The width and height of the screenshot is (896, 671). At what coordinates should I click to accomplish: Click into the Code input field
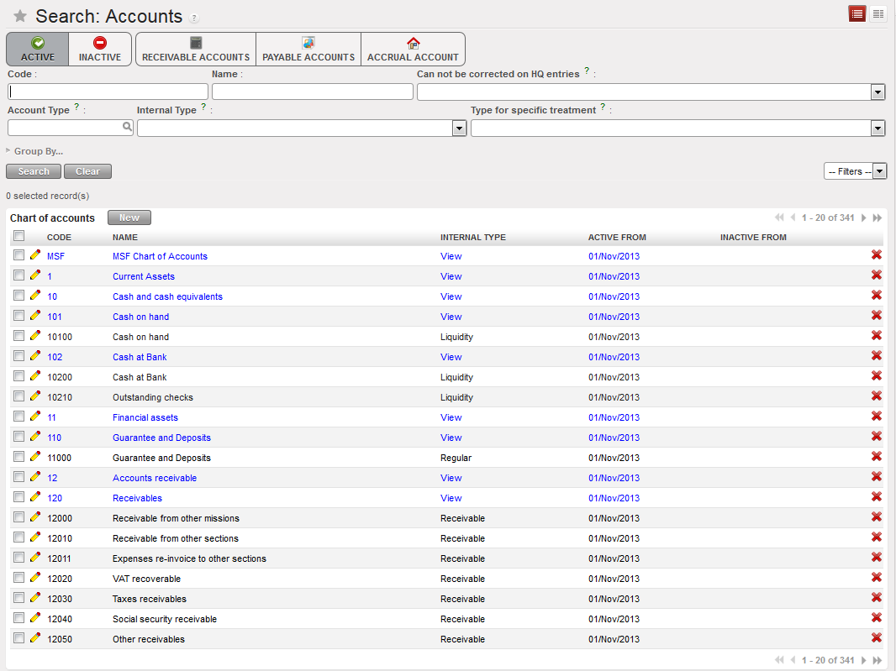pyautogui.click(x=108, y=92)
